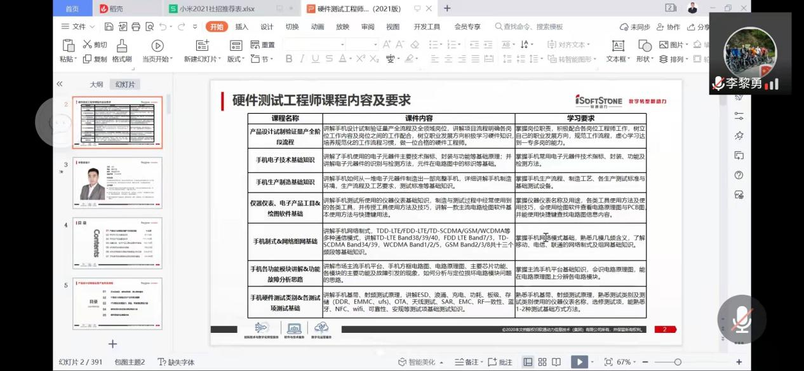Open the Layout (版式) dropdown
This screenshot has width=804, height=371.
pos(237,59)
